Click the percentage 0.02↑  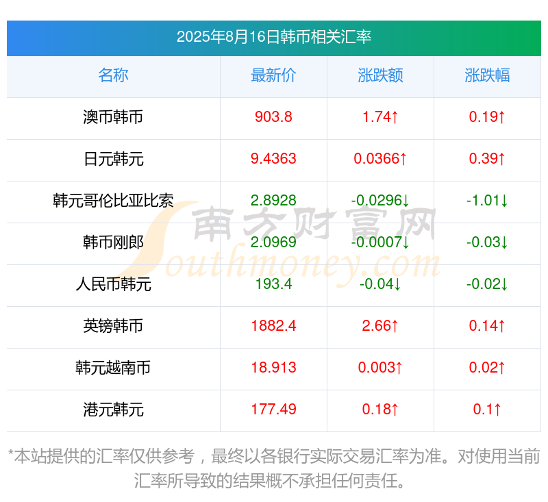pos(487,368)
